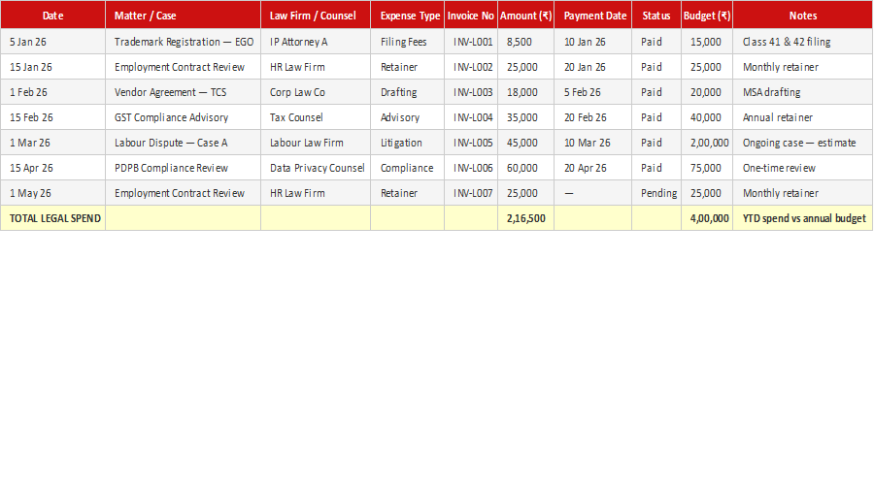Screen dimensions: 874x485
Task: Click Trademark Registration — EGO cell
Action: pos(183,42)
